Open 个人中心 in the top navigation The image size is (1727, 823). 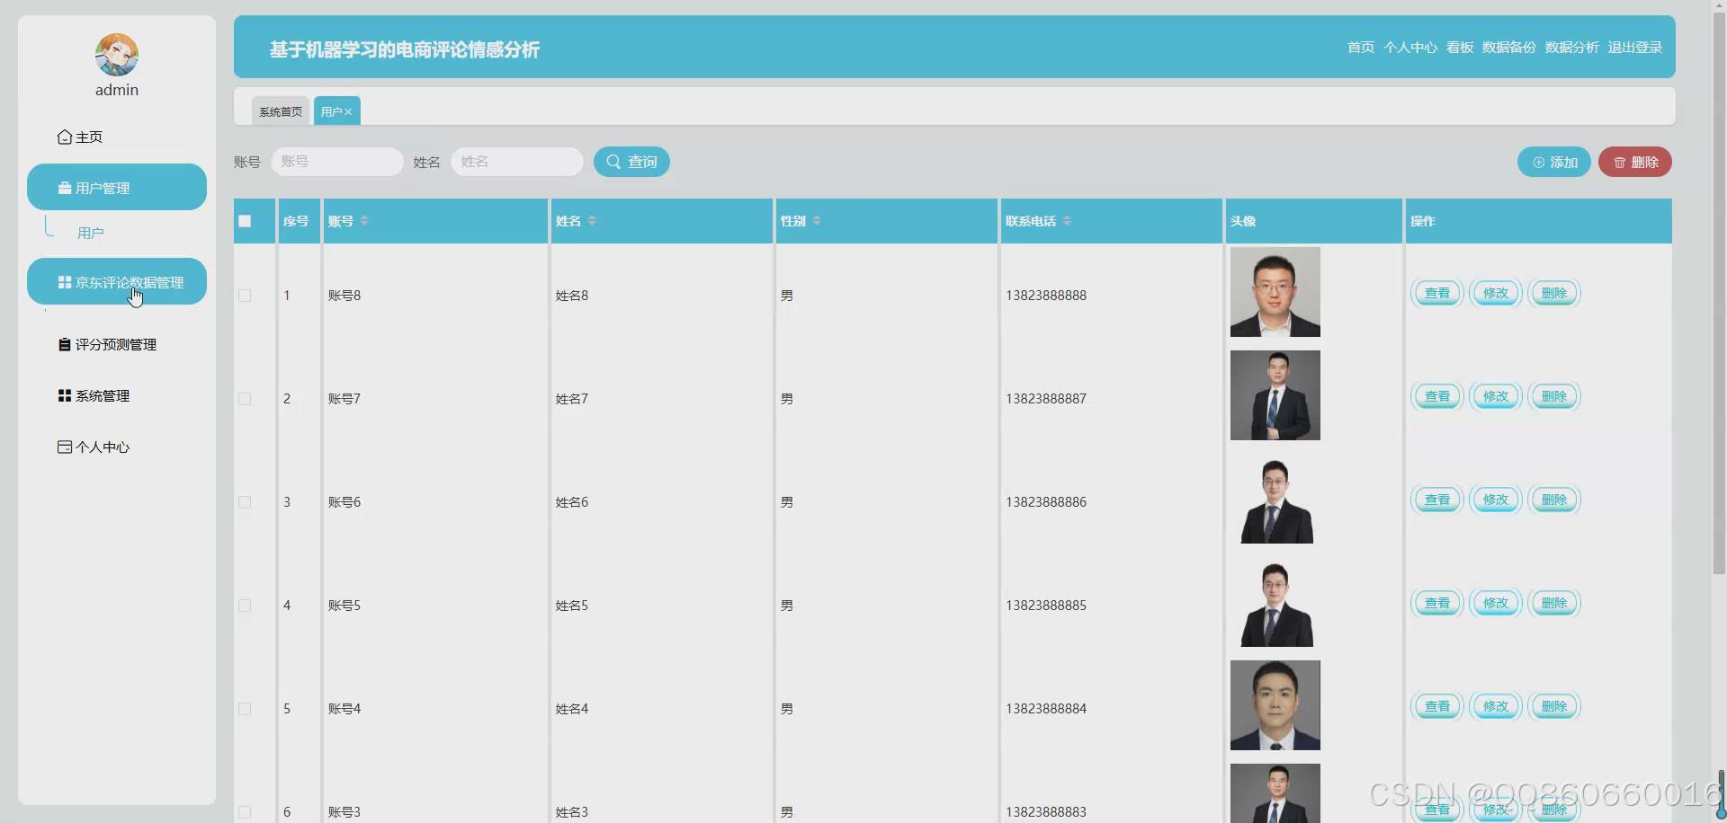click(1410, 48)
